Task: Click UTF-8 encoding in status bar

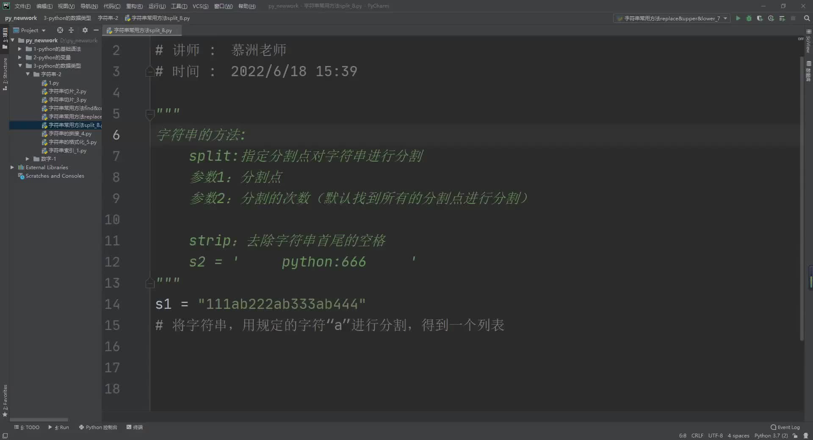Action: point(715,435)
